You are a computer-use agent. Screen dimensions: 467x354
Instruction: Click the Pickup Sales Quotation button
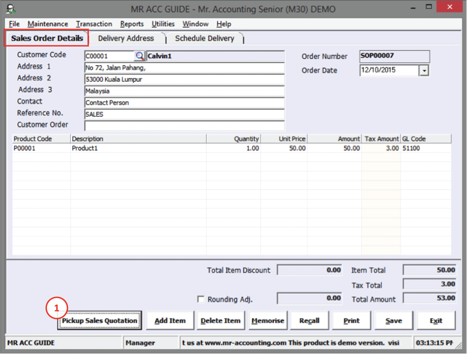click(100, 321)
